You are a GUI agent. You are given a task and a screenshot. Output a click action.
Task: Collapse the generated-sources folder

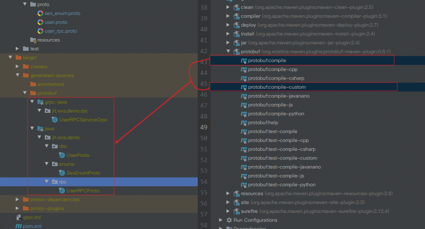click(x=17, y=75)
